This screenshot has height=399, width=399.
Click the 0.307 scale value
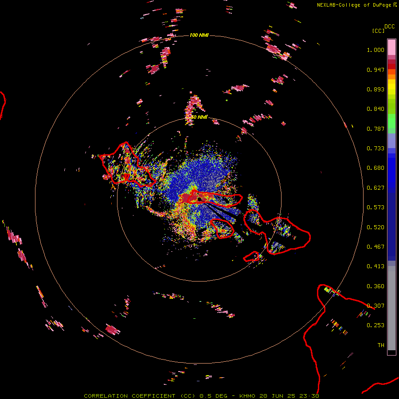376,306
